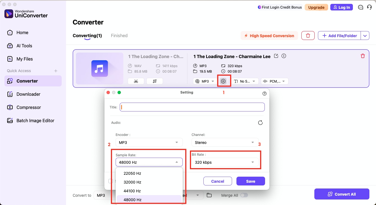376x205 pixels.
Task: Select the crop/effect edit icon below the thumbnail
Action: pos(154,81)
